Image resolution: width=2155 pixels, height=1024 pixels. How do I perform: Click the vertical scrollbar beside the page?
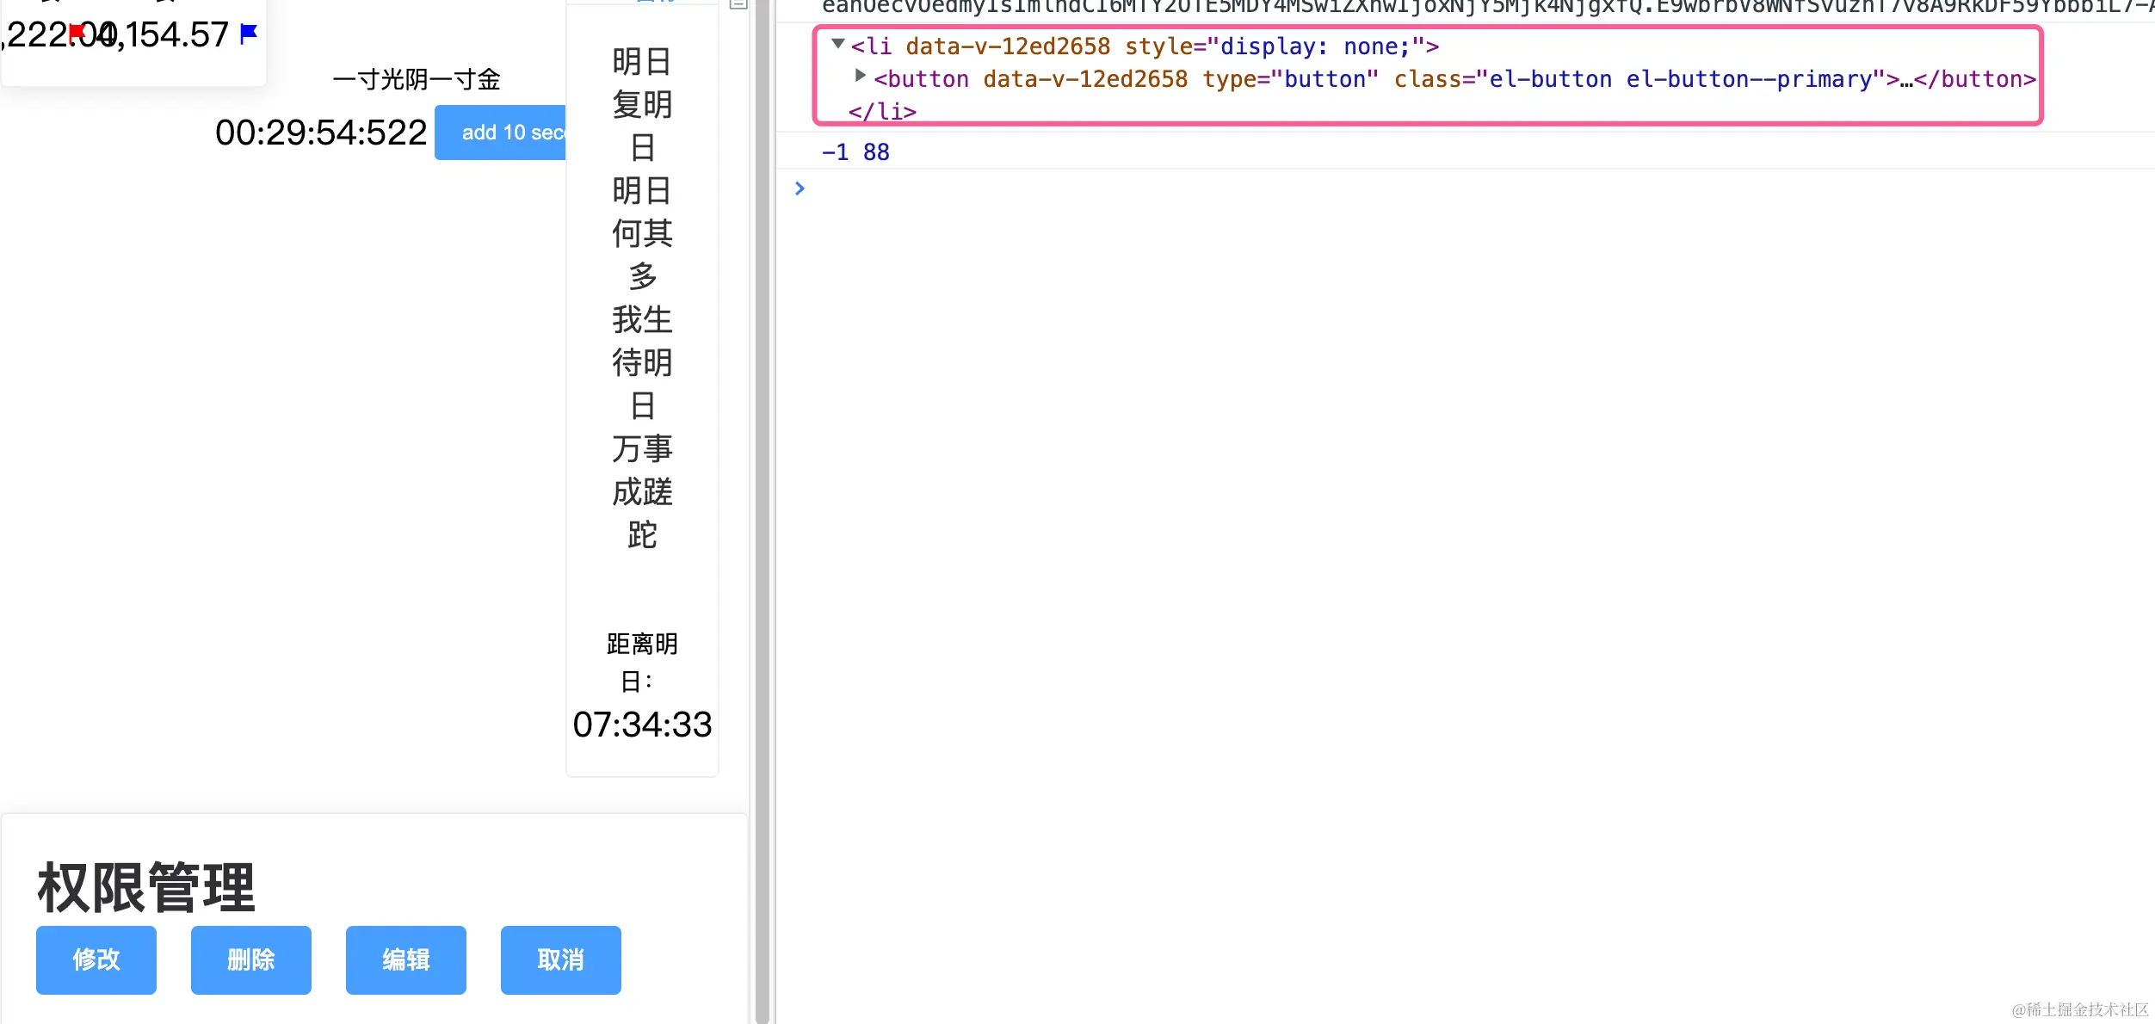(x=762, y=516)
